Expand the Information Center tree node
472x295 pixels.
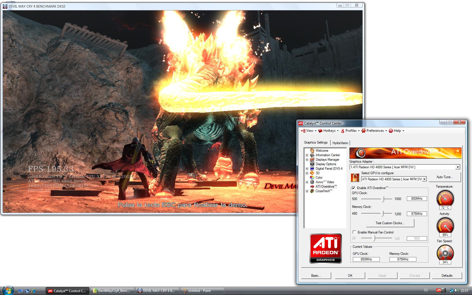pyautogui.click(x=307, y=155)
